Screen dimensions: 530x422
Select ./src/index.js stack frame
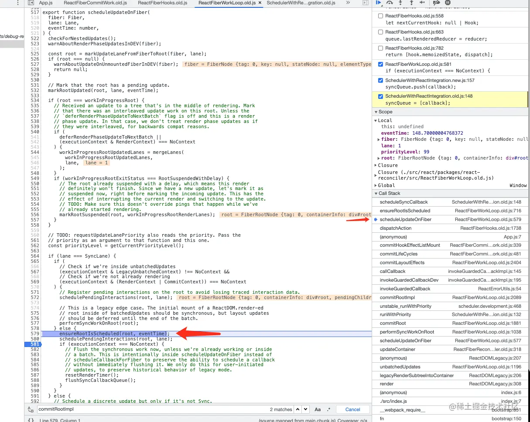pyautogui.click(x=450, y=401)
